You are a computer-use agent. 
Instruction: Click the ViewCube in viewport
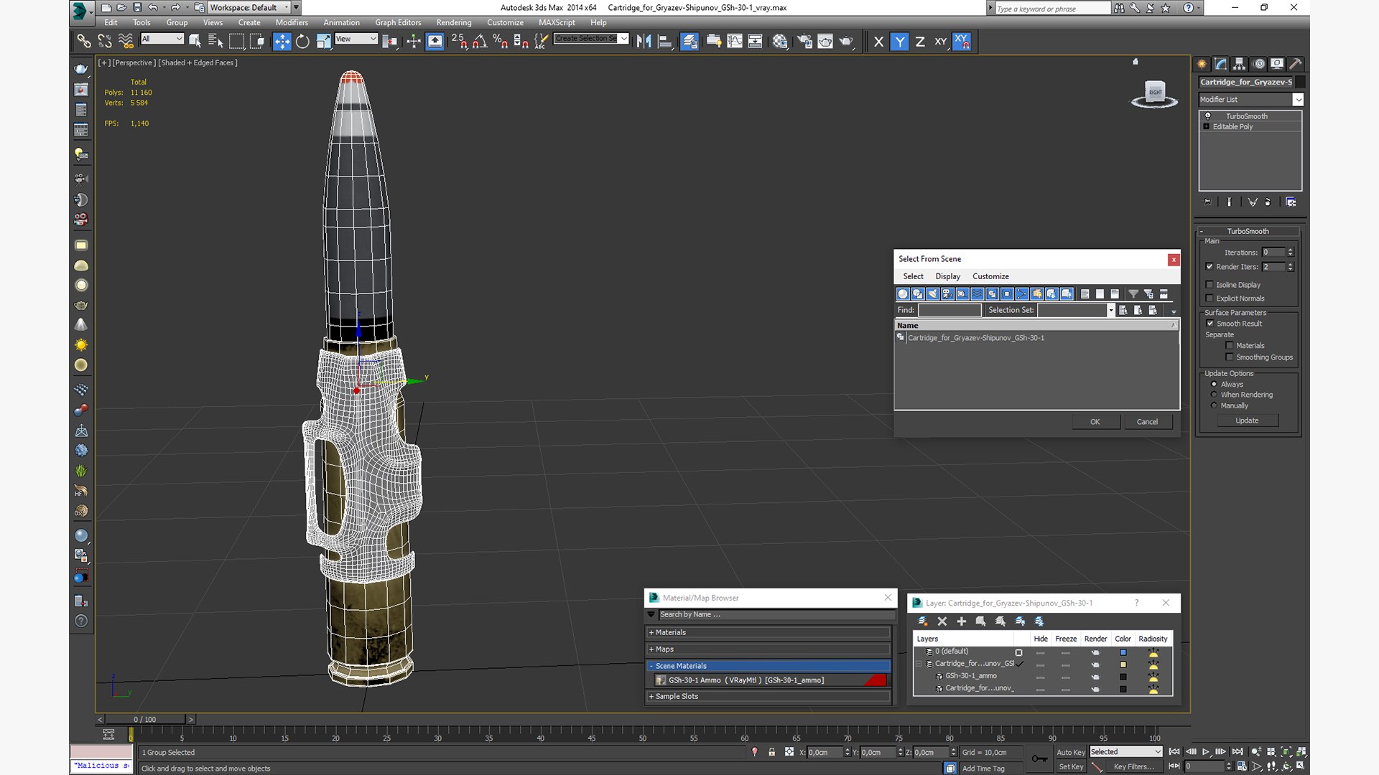(x=1155, y=93)
